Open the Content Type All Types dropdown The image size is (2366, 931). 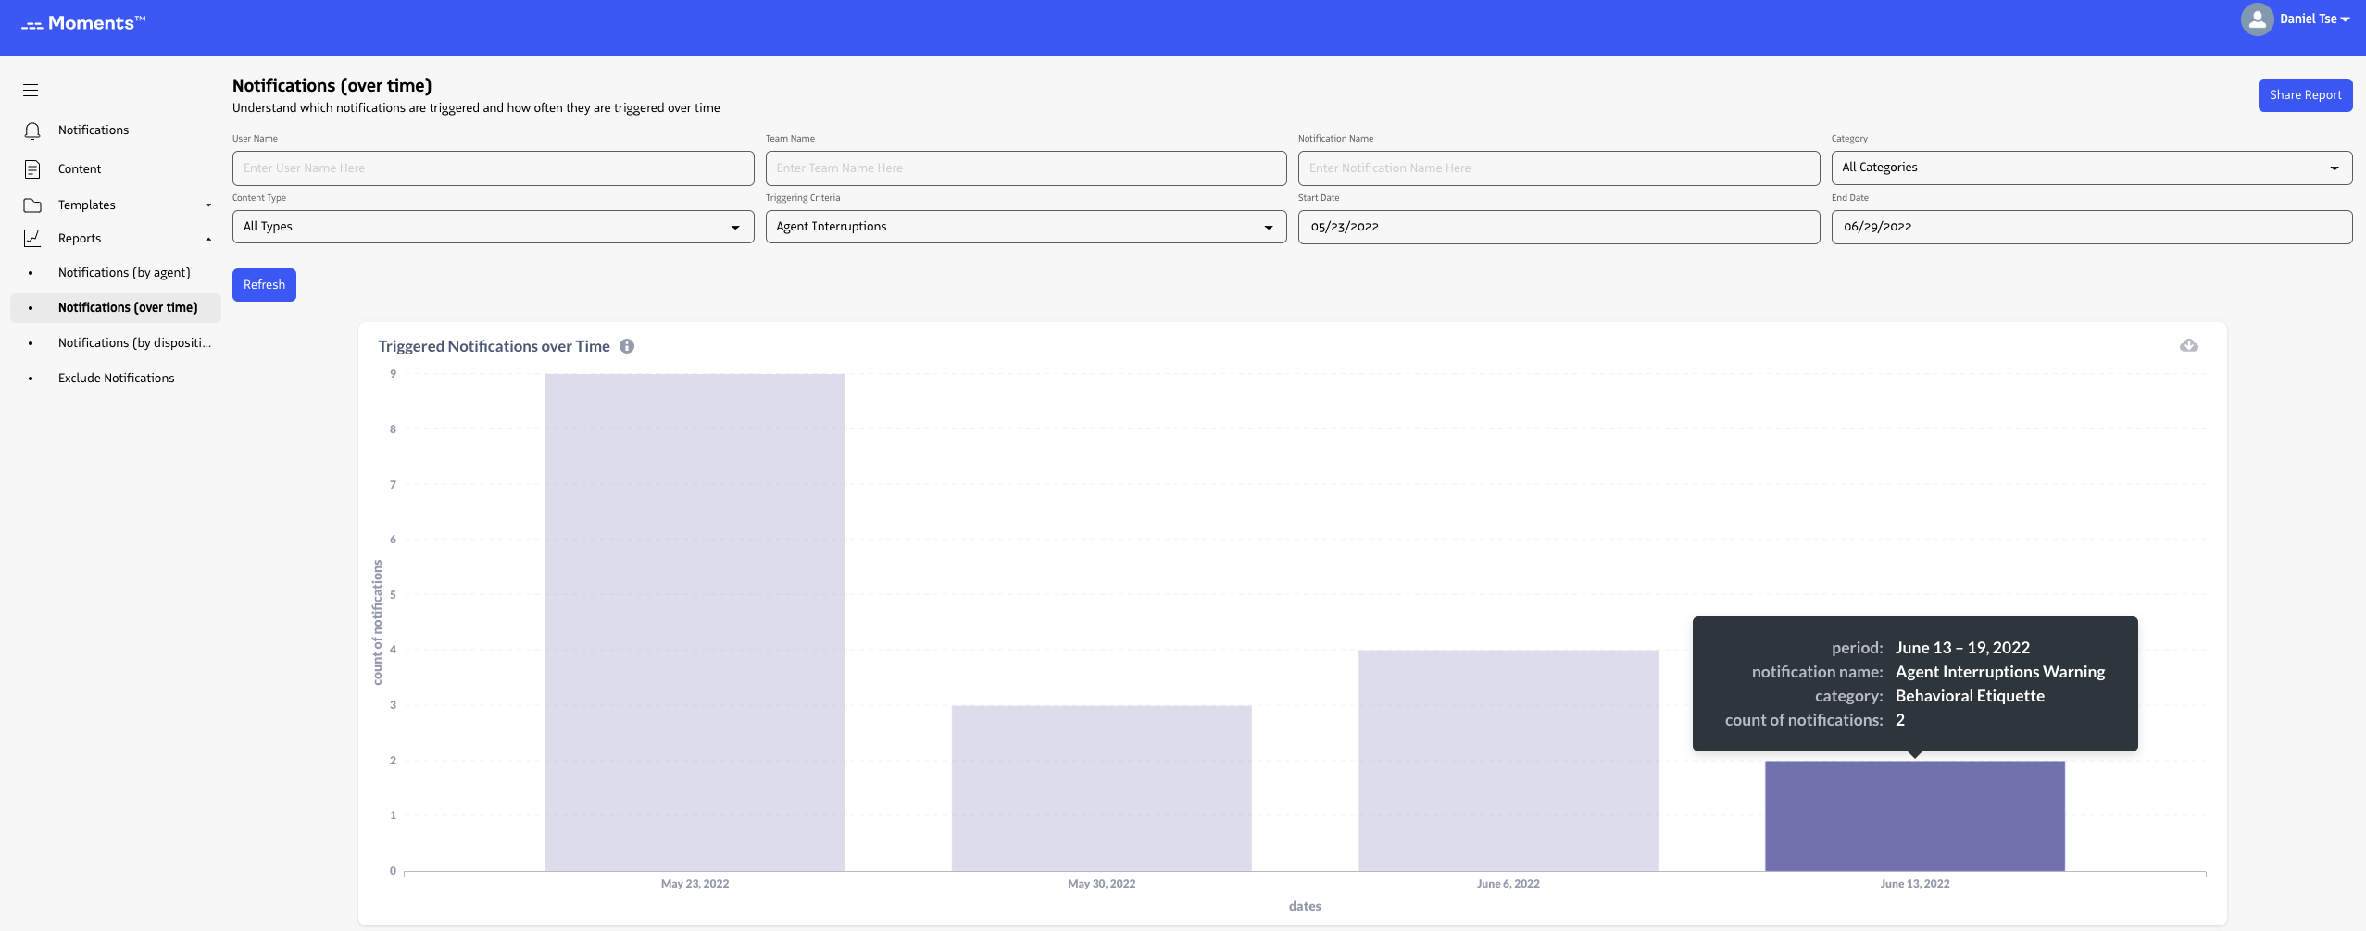pyautogui.click(x=493, y=227)
